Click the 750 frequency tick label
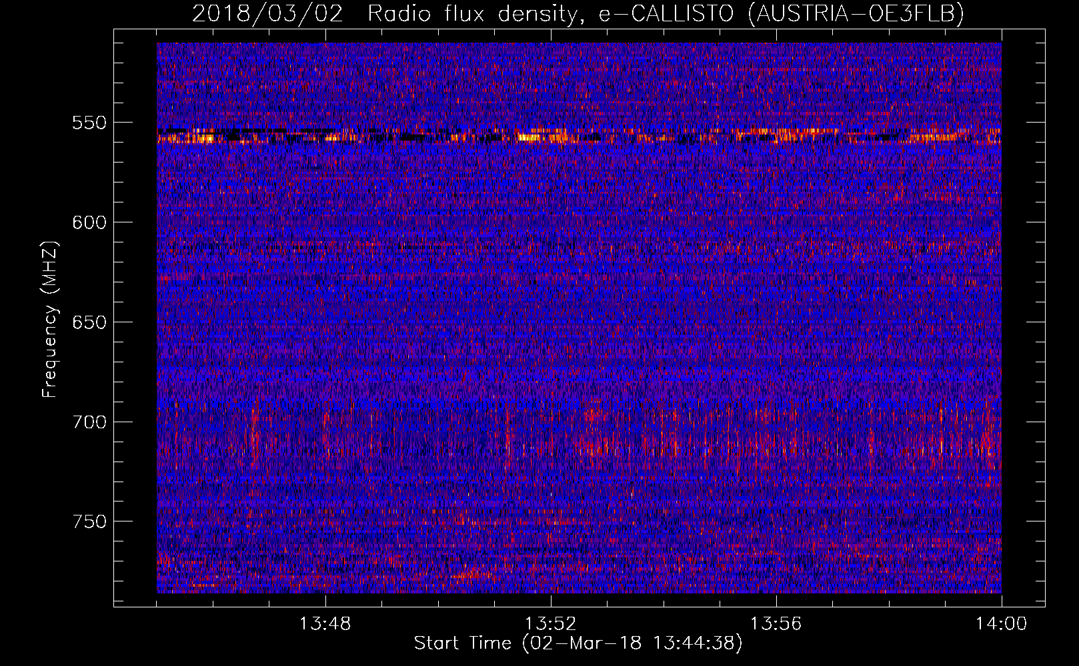Screen dimensions: 1079x666 coord(89,521)
